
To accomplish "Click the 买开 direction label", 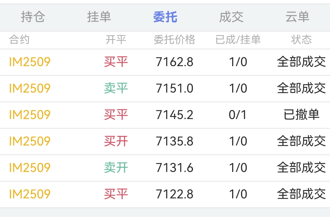I will click(x=116, y=141).
